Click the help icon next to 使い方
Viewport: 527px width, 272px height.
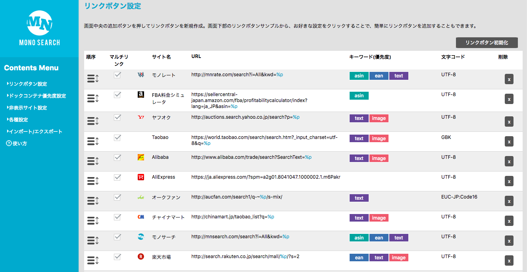[9, 143]
